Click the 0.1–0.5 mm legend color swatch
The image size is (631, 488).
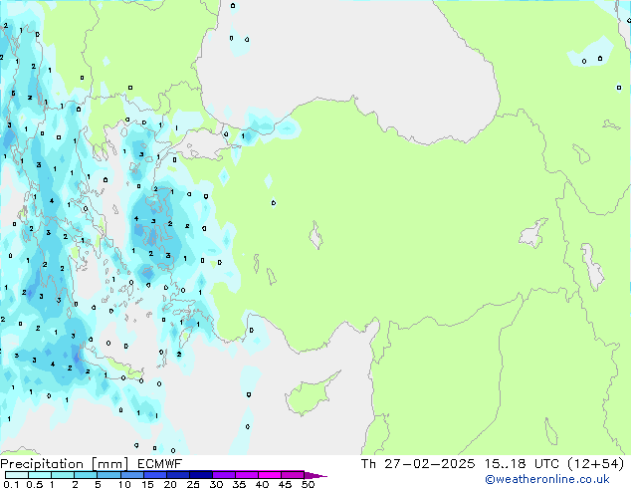point(17,475)
